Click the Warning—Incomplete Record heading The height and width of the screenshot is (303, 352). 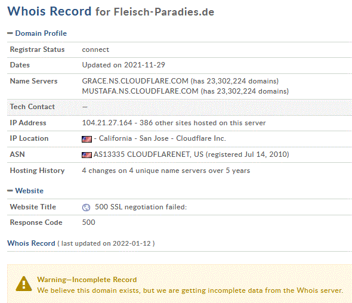(x=87, y=280)
